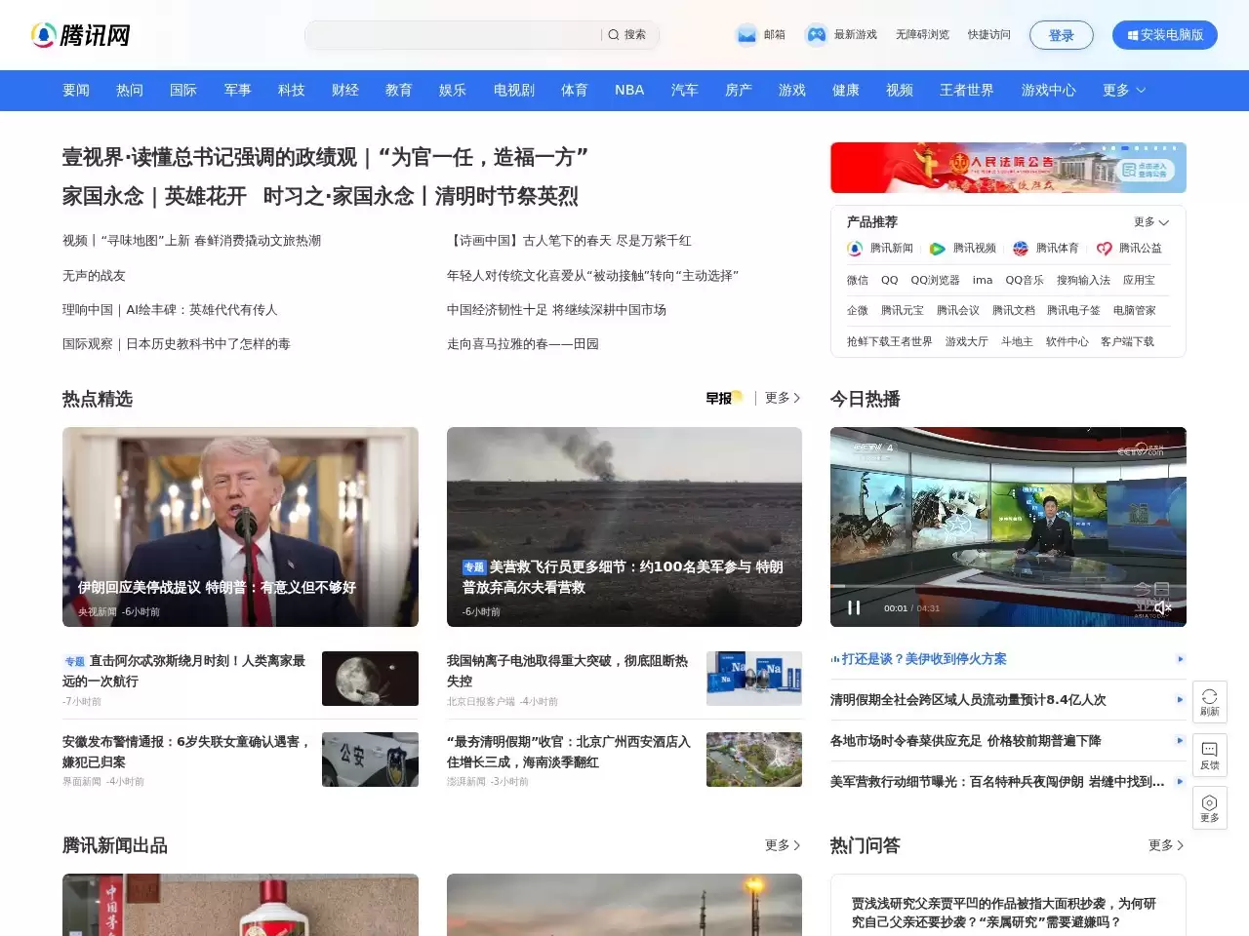Open 我国钠离子电池取得重大突破 headline

pos(568,671)
